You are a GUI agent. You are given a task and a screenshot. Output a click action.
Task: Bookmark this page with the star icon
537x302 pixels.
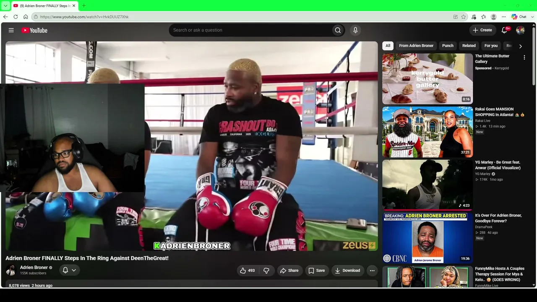(x=464, y=17)
